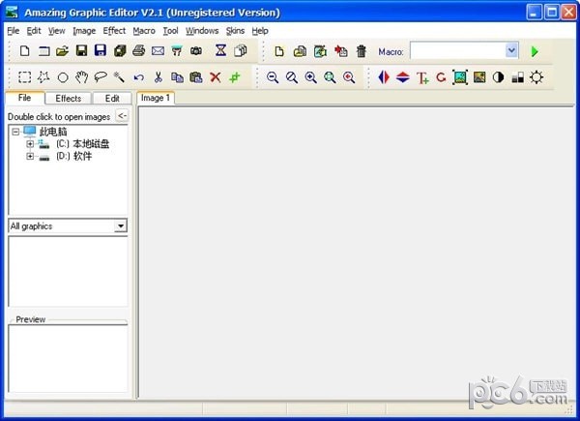The height and width of the screenshot is (421, 580).
Task: Click the zoom out magnifier
Action: tap(273, 77)
